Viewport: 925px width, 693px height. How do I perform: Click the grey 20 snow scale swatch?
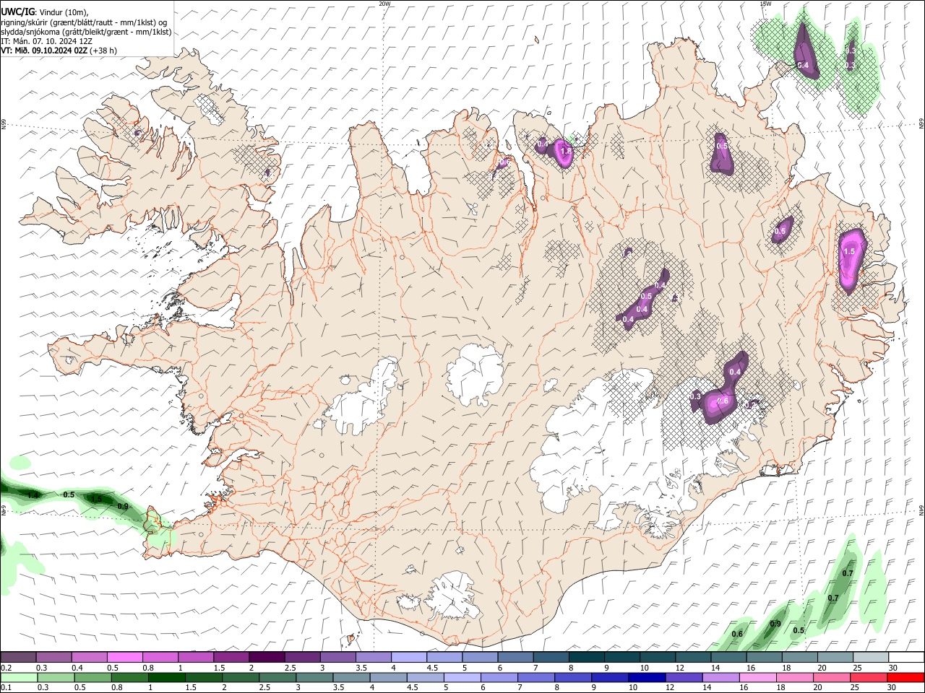click(834, 657)
